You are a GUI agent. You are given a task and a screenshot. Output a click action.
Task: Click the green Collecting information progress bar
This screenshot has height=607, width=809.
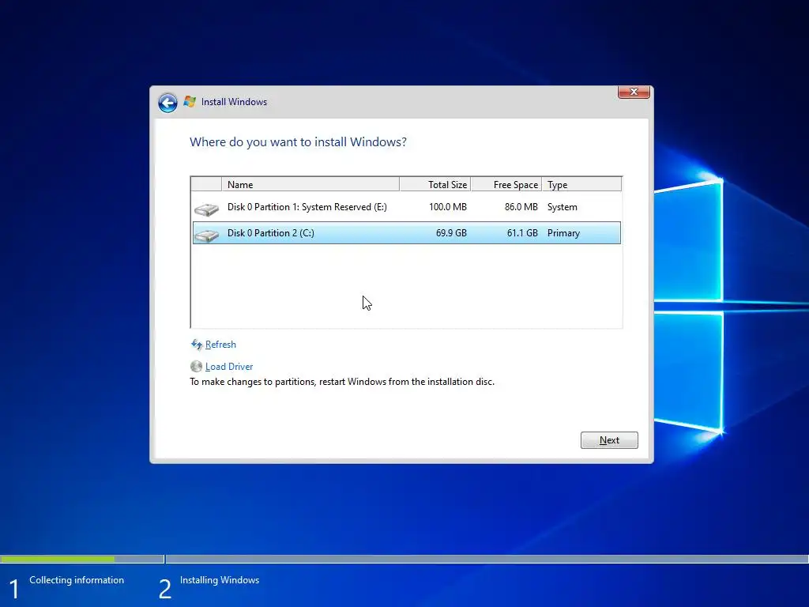[x=57, y=559]
